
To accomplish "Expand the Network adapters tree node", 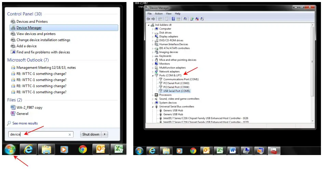I will [153, 72].
